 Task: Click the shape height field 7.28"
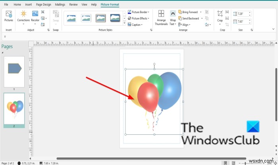tap(242, 14)
